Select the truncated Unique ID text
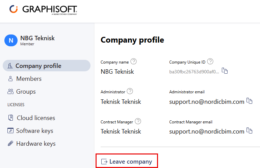Screen dimensions: 260x168 [194, 72]
